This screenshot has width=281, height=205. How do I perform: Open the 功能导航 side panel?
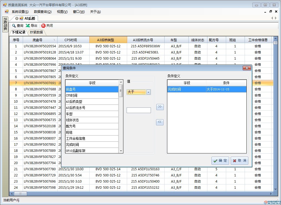click(x=5, y=24)
